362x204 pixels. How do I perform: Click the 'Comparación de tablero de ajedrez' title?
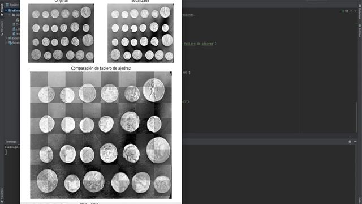[x=101, y=68]
